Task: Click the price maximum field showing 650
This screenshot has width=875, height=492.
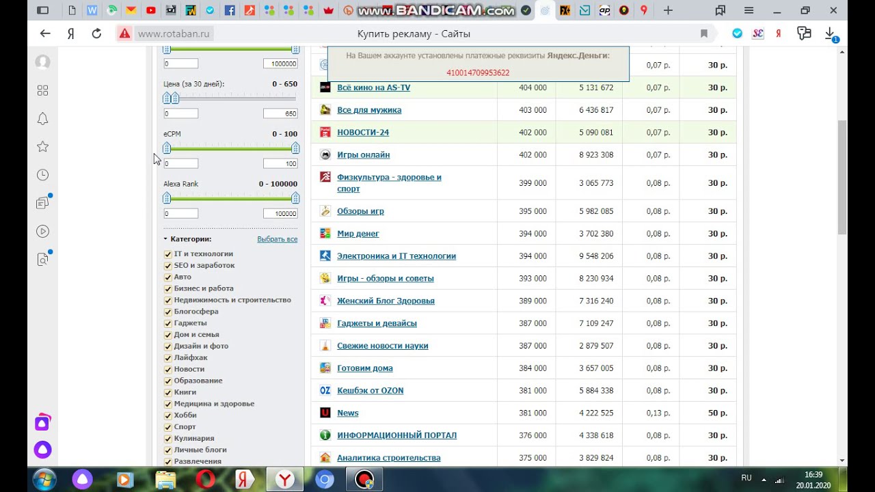Action: tap(280, 114)
